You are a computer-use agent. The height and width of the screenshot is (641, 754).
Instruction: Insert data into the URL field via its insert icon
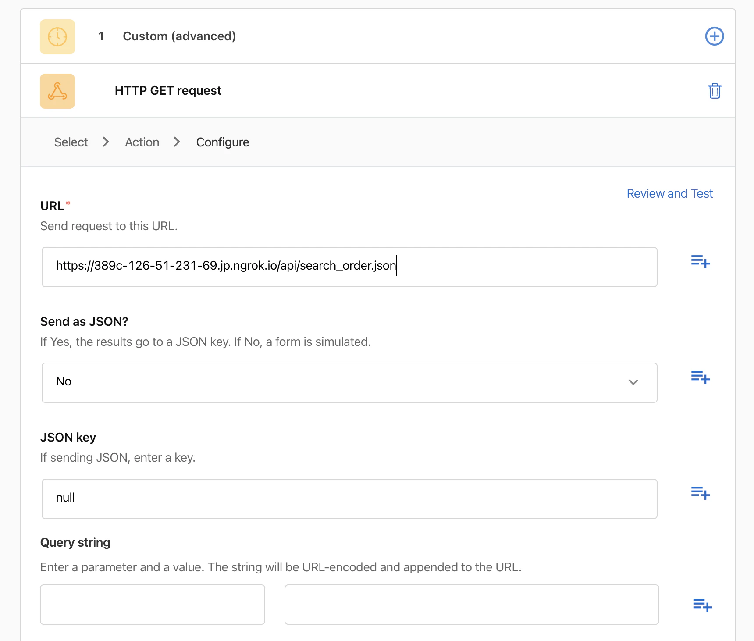[x=700, y=261]
